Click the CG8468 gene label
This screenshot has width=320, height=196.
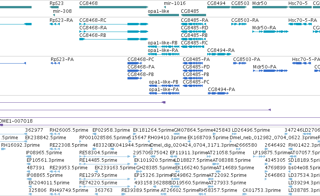point(89,3)
